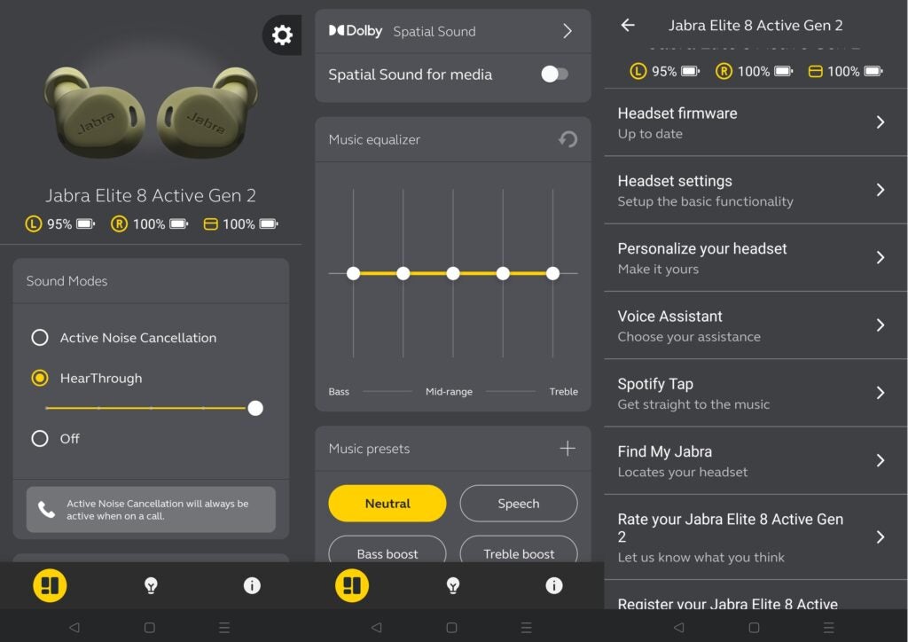
Task: Open Personalize your headset entry
Action: click(x=755, y=258)
